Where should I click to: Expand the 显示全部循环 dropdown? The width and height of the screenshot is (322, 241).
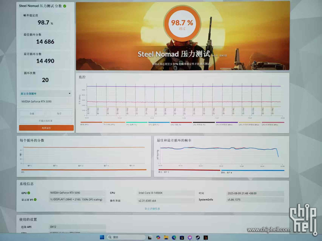pos(46,94)
